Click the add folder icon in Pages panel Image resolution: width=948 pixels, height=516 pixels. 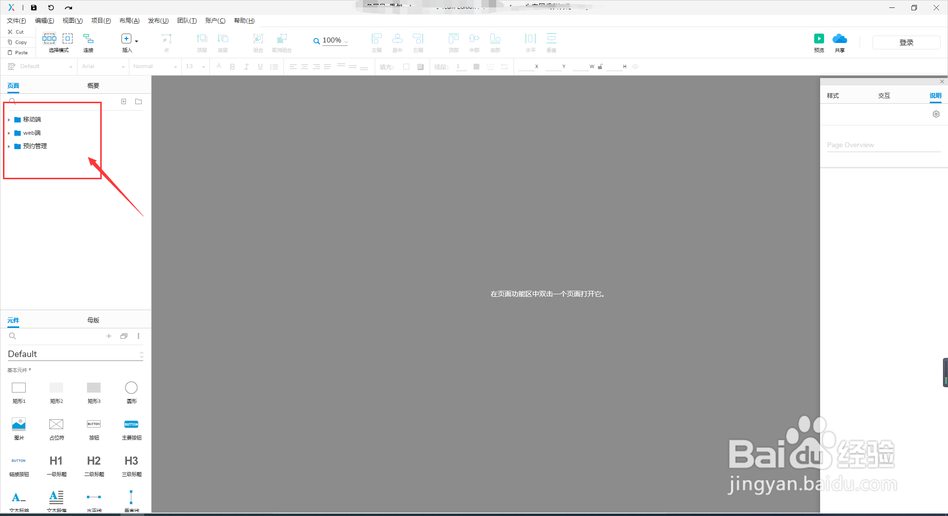139,102
